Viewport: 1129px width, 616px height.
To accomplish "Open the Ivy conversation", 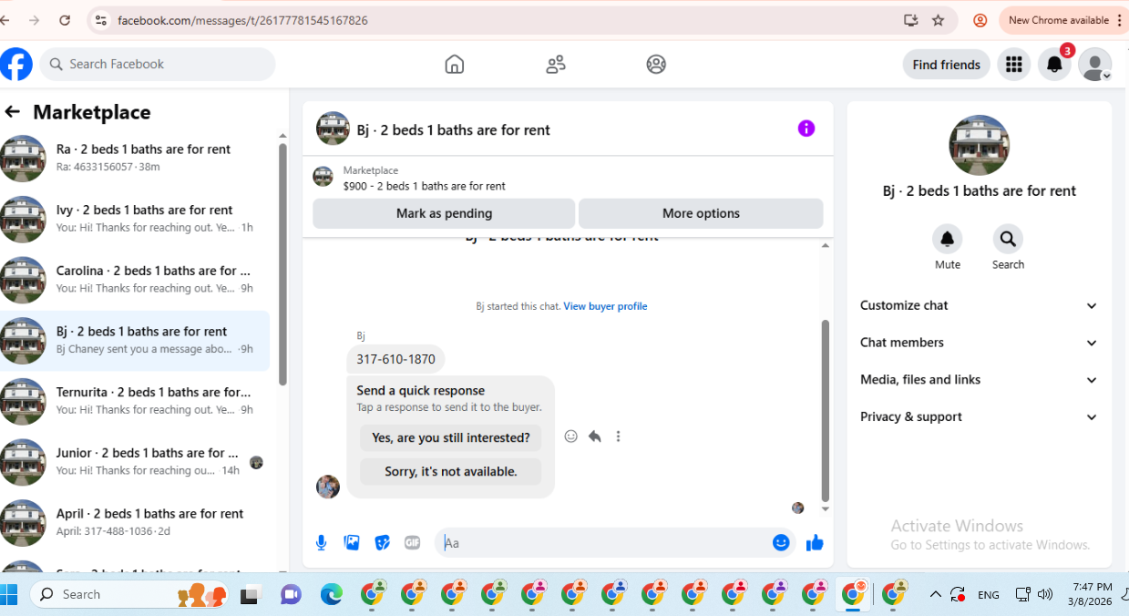I will click(x=135, y=219).
